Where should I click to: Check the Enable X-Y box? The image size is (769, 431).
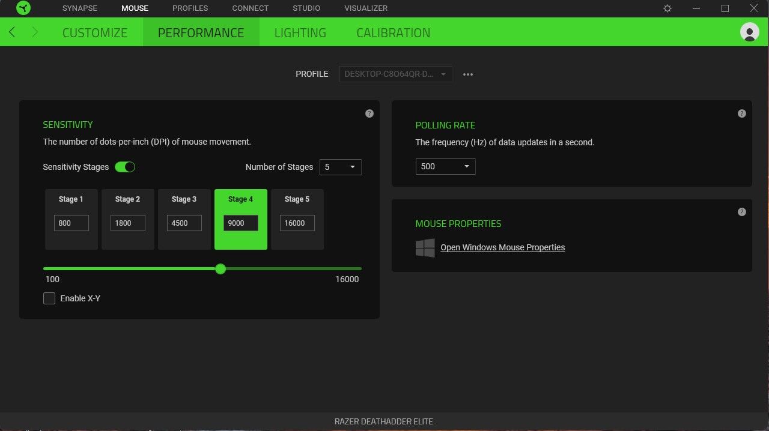(x=49, y=298)
